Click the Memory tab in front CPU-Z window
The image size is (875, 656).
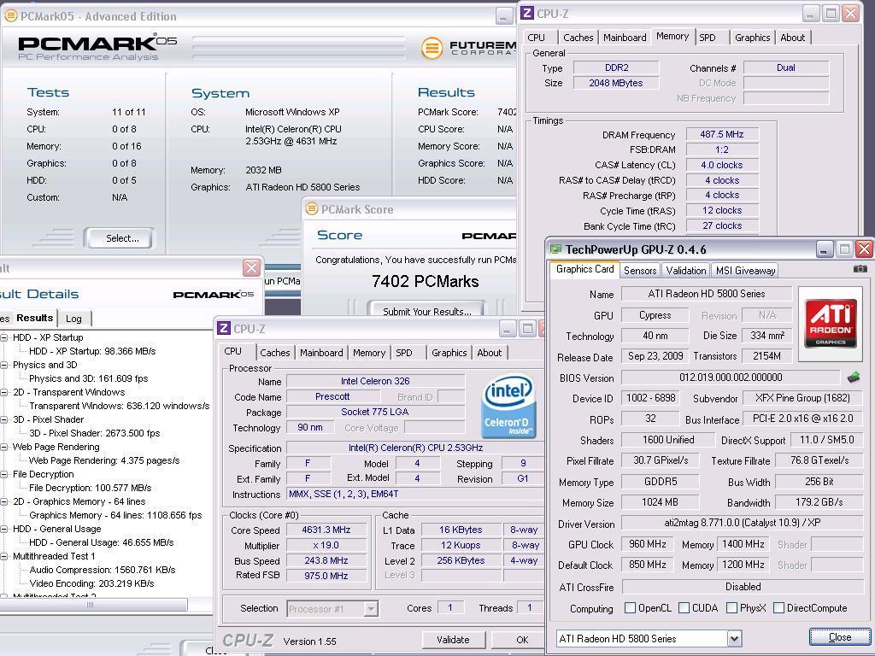369,353
